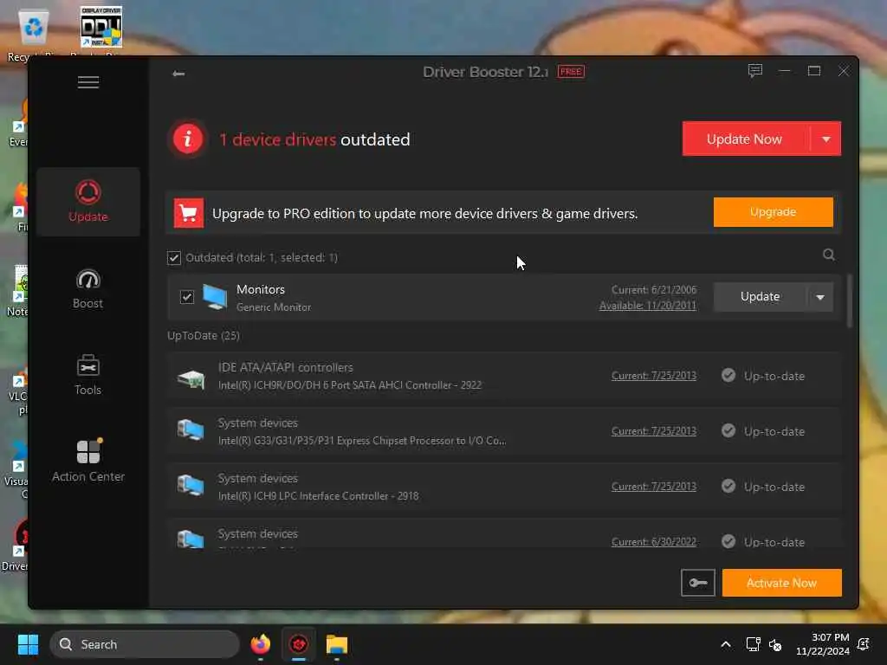Click the search magnifier icon in list

[x=828, y=255]
